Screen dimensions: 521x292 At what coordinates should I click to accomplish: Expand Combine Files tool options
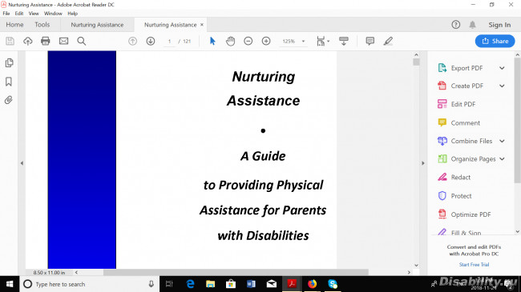click(x=502, y=141)
